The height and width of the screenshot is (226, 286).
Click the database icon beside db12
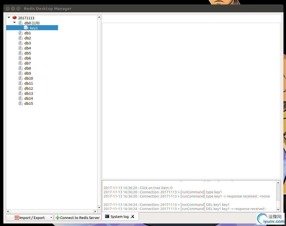point(20,88)
